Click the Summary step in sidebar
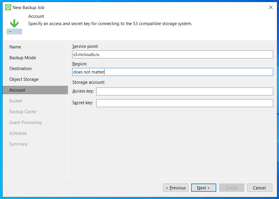This screenshot has width=279, height=199. click(x=18, y=144)
